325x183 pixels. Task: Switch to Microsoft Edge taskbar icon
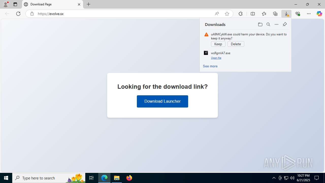tap(104, 178)
